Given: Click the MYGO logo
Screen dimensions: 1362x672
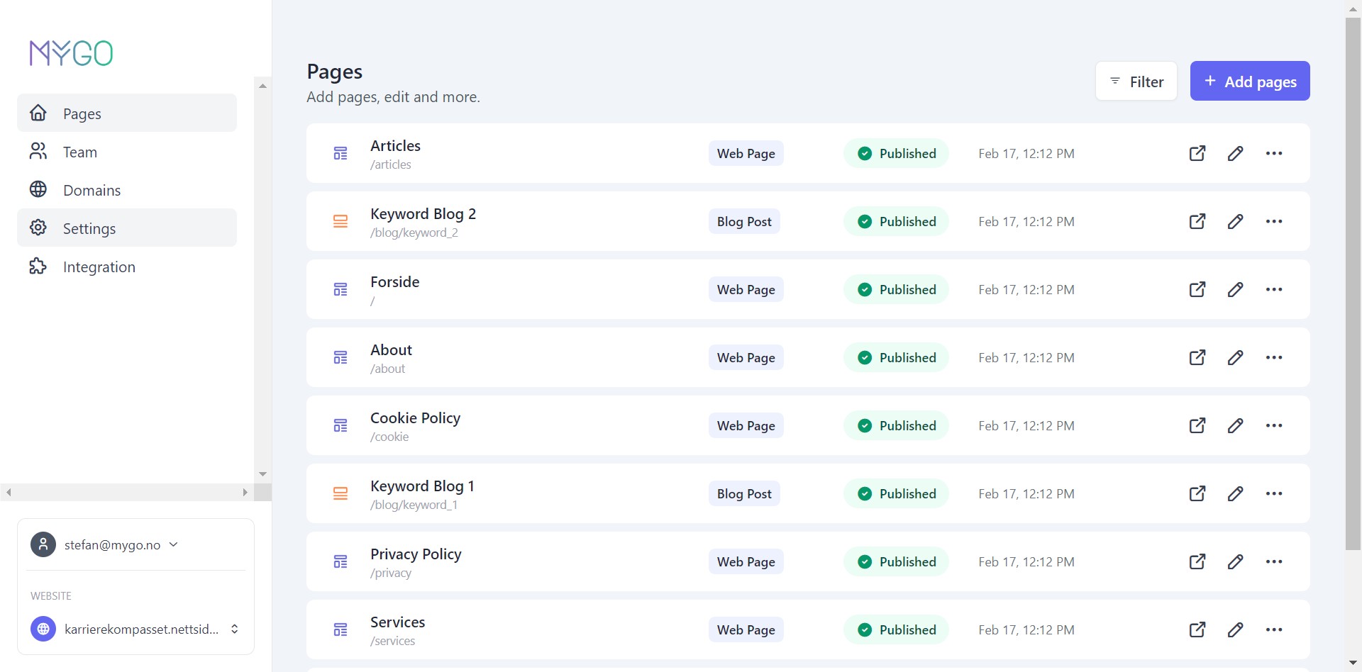Looking at the screenshot, I should 71,53.
